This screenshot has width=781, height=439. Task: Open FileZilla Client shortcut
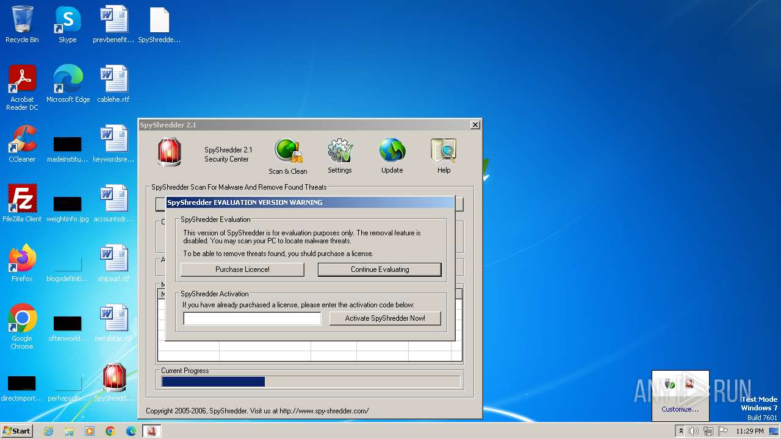22,204
